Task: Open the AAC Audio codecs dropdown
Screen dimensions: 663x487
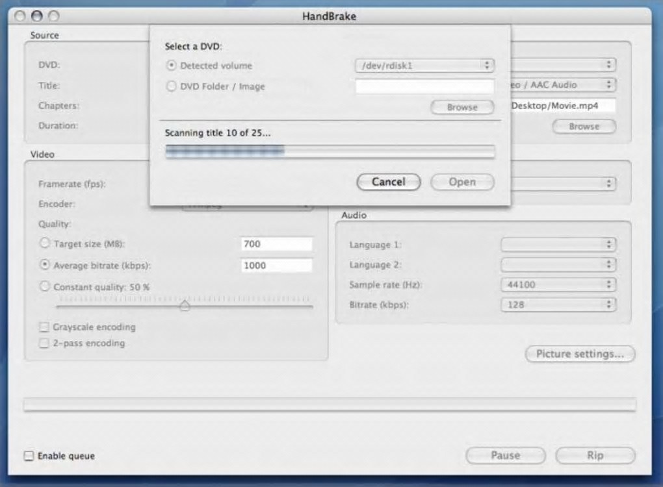Action: point(563,84)
